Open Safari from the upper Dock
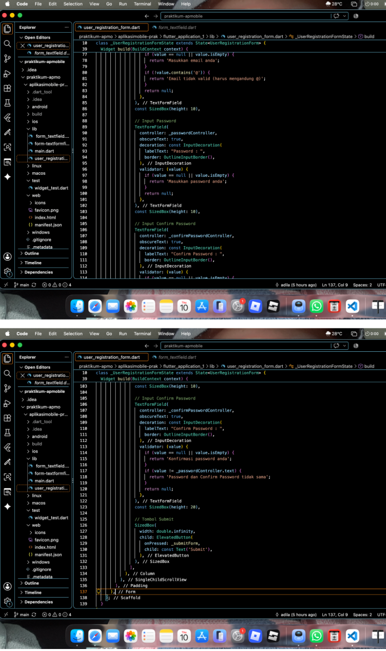This screenshot has height=651, width=386. coord(95,307)
